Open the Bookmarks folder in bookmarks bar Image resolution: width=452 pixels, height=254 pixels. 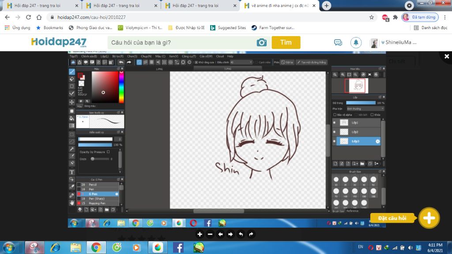click(x=49, y=28)
